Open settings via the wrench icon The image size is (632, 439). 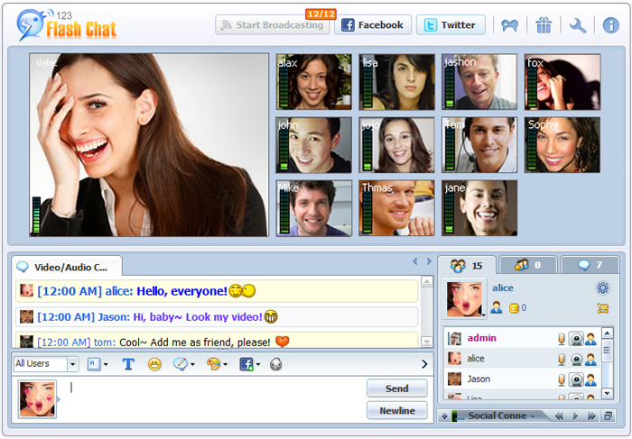click(x=578, y=25)
